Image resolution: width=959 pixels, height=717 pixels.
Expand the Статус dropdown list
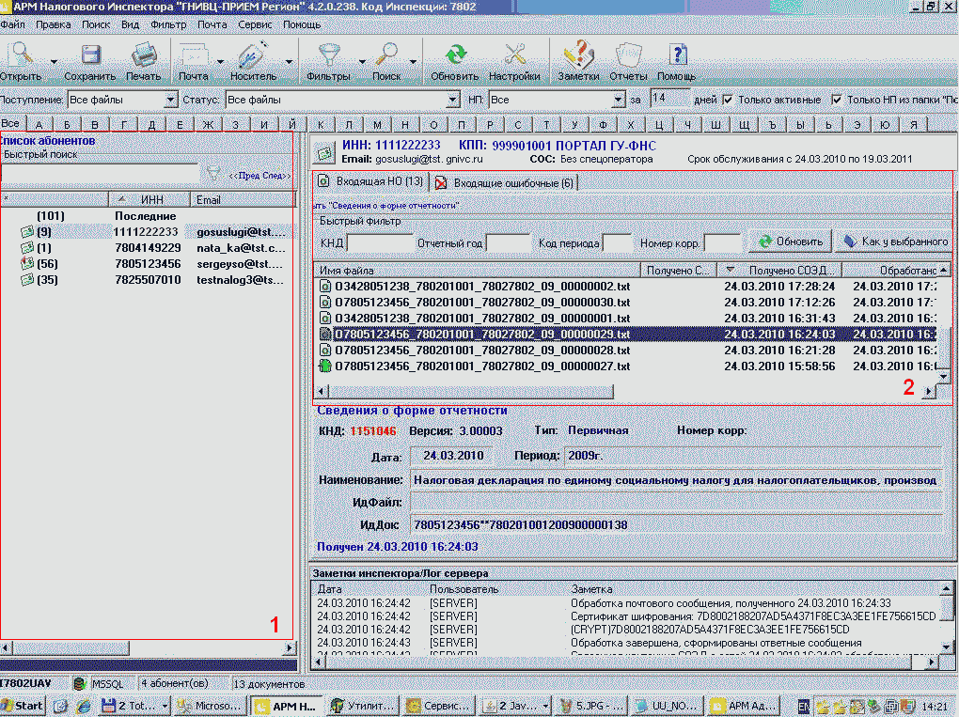click(452, 100)
